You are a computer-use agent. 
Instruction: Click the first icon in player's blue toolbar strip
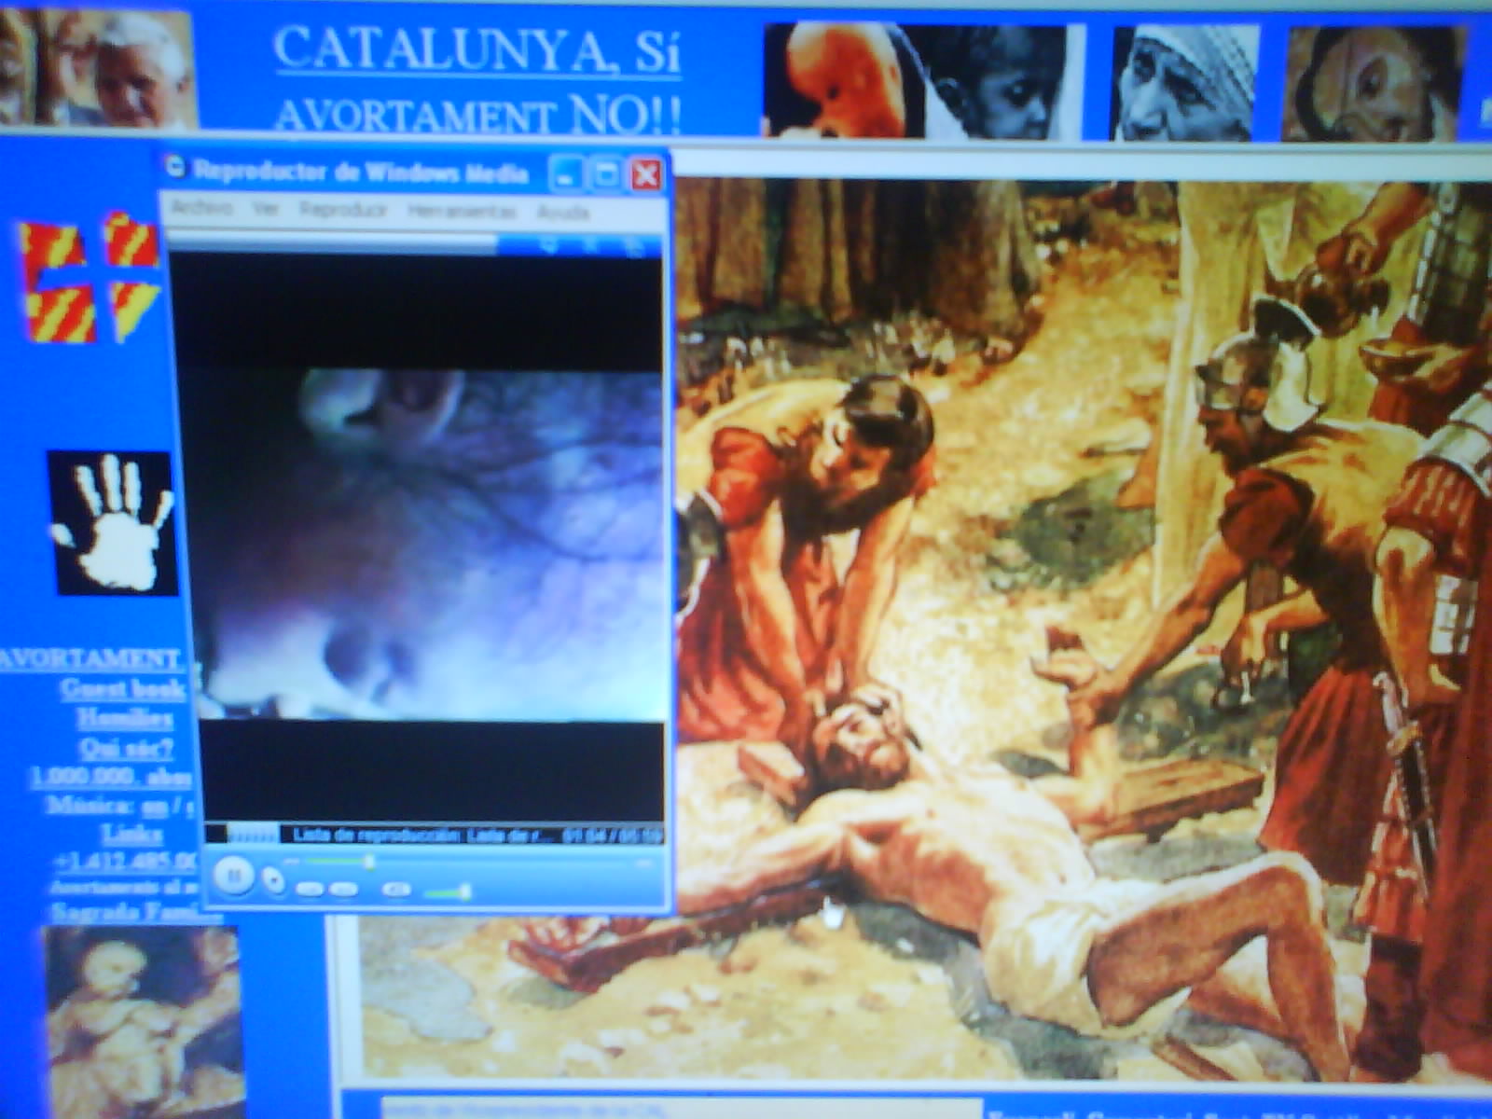[x=548, y=245]
